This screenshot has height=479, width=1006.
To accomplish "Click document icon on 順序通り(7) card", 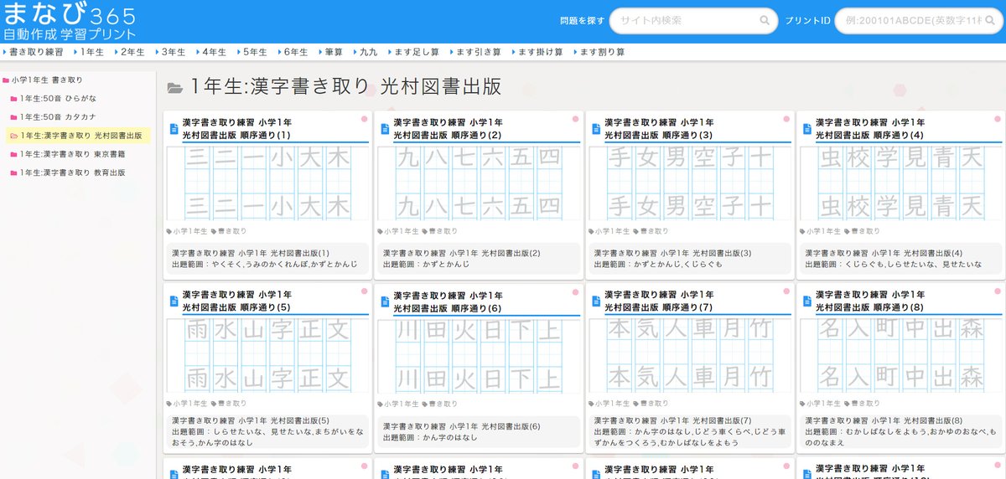I will (596, 301).
